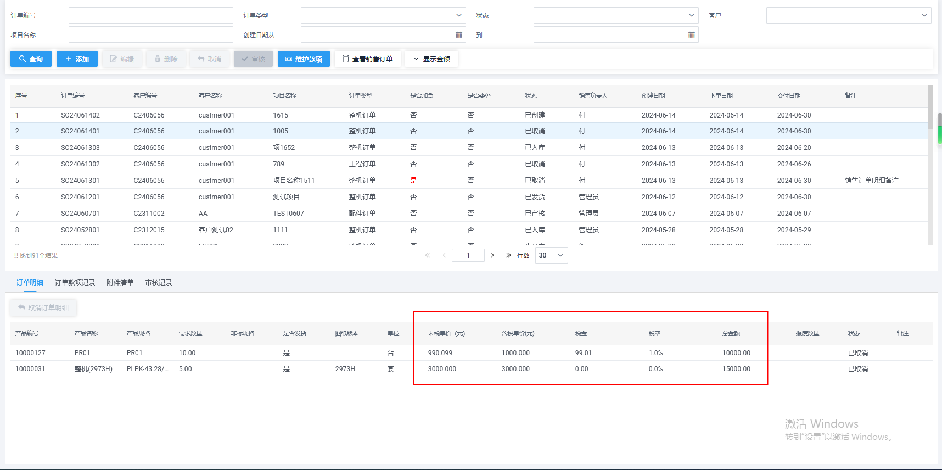Viewport: 942px width, 470px height.
Task: Click the 销售负责人 column header
Action: [x=593, y=96]
